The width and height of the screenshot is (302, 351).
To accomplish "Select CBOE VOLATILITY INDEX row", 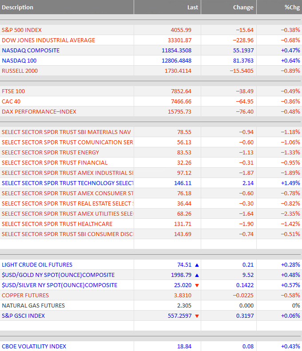I will [x=151, y=346].
